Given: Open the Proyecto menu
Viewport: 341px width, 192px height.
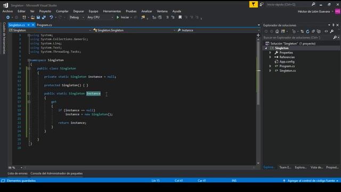Looking at the screenshot, I should [x=45, y=11].
